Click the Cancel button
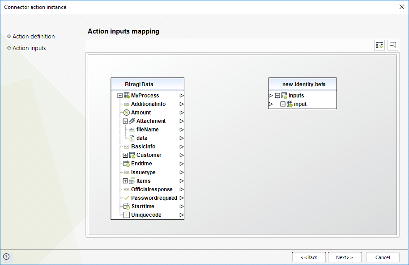 383,257
